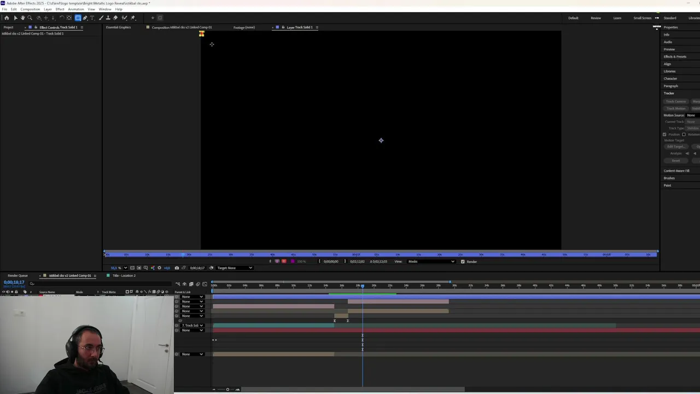Screen dimensions: 700x394
Task: Select the Brush tool
Action: pos(100,18)
